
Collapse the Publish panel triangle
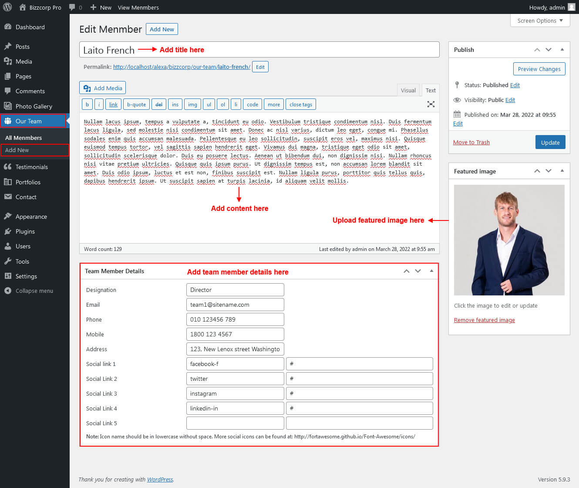562,50
